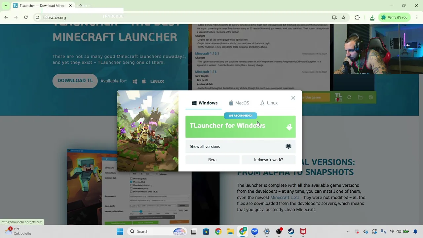423x238 pixels.
Task: Open the notifications bell icon
Action: pyautogui.click(x=415, y=231)
